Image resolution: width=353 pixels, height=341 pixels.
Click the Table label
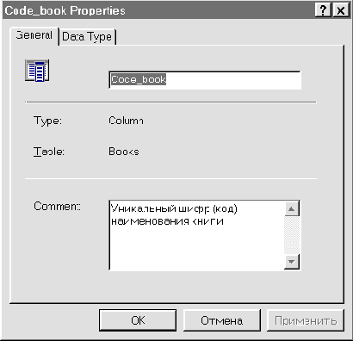click(49, 152)
